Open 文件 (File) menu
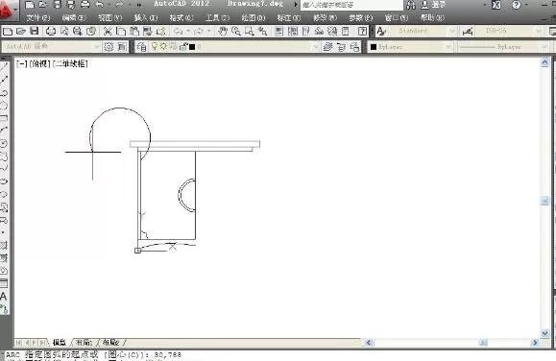Image resolution: width=556 pixels, height=361 pixels. (38, 17)
